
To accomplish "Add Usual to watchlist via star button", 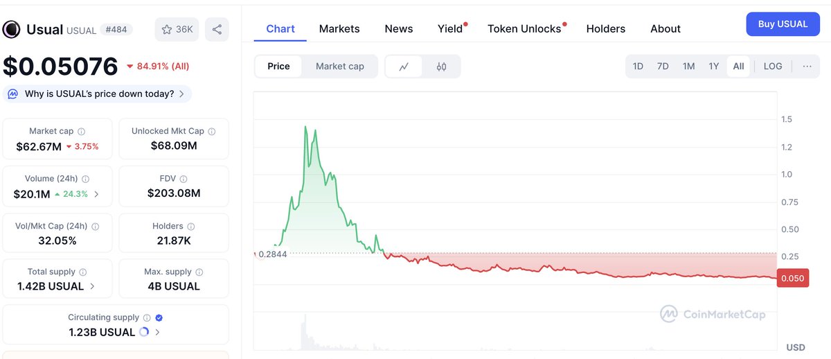I will click(177, 30).
